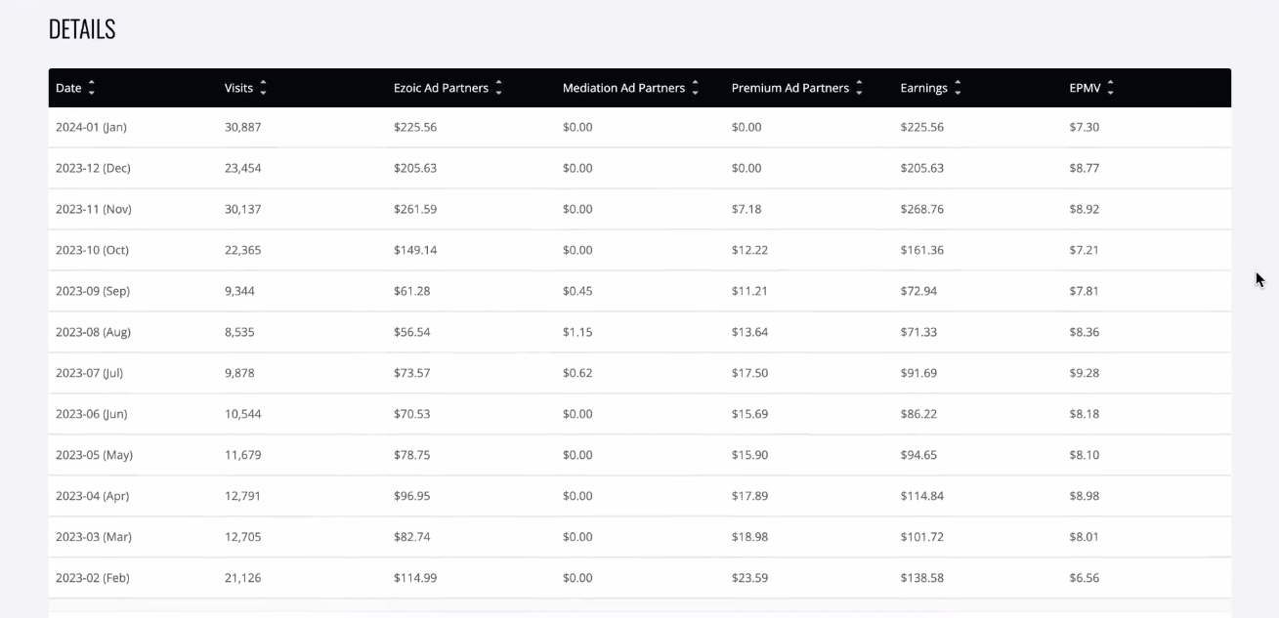Select visits value 23,454
Screen dimensions: 1279x618
(243, 168)
